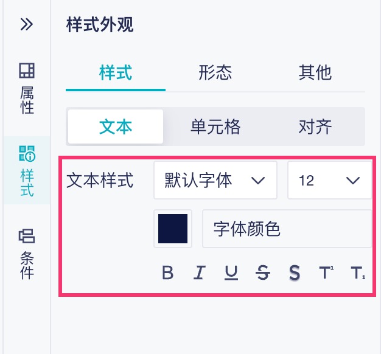381x354 pixels.
Task: Open the 默认字体 font dropdown
Action: (x=215, y=180)
